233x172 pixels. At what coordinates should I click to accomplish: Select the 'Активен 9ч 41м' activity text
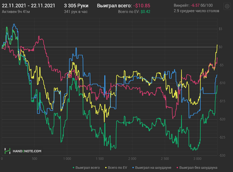coord(16,12)
